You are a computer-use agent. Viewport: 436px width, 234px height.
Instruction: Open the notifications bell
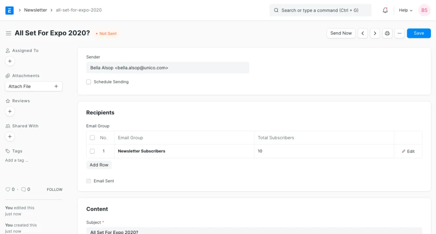coord(385,10)
